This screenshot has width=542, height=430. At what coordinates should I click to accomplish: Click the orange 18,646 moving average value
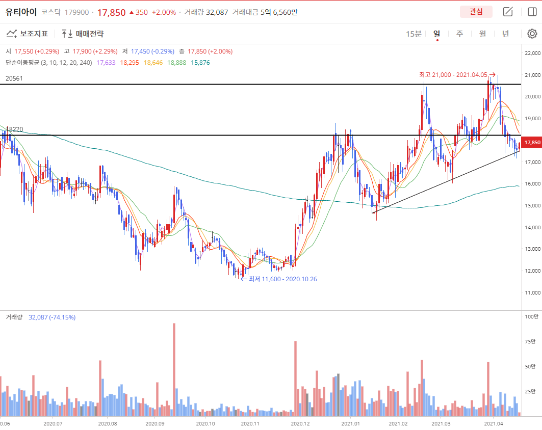click(153, 63)
